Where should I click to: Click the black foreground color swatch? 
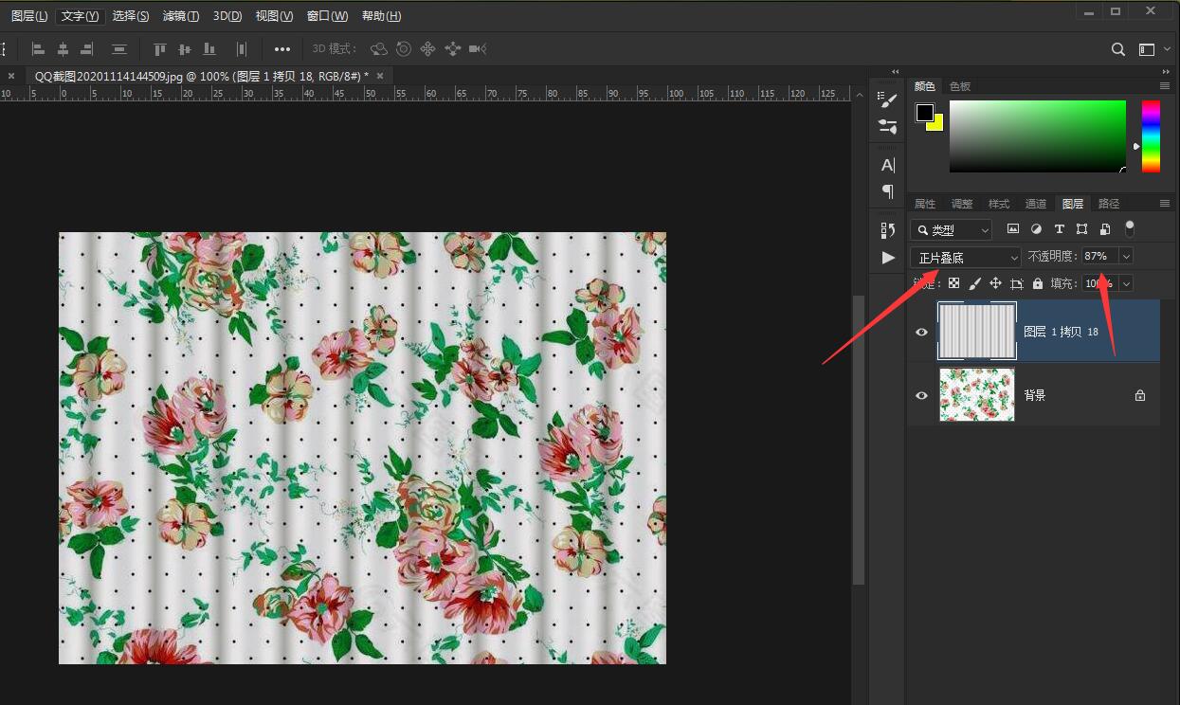(x=925, y=113)
